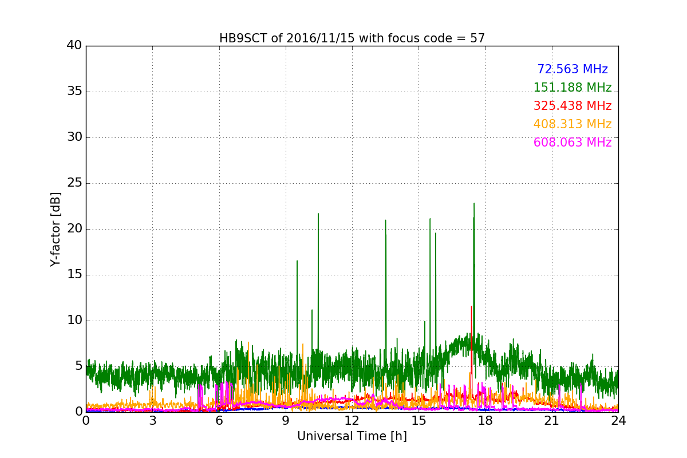This screenshot has height=458, width=687.
Task: Click the Y-factor [dB] axis label
Action: coord(56,229)
